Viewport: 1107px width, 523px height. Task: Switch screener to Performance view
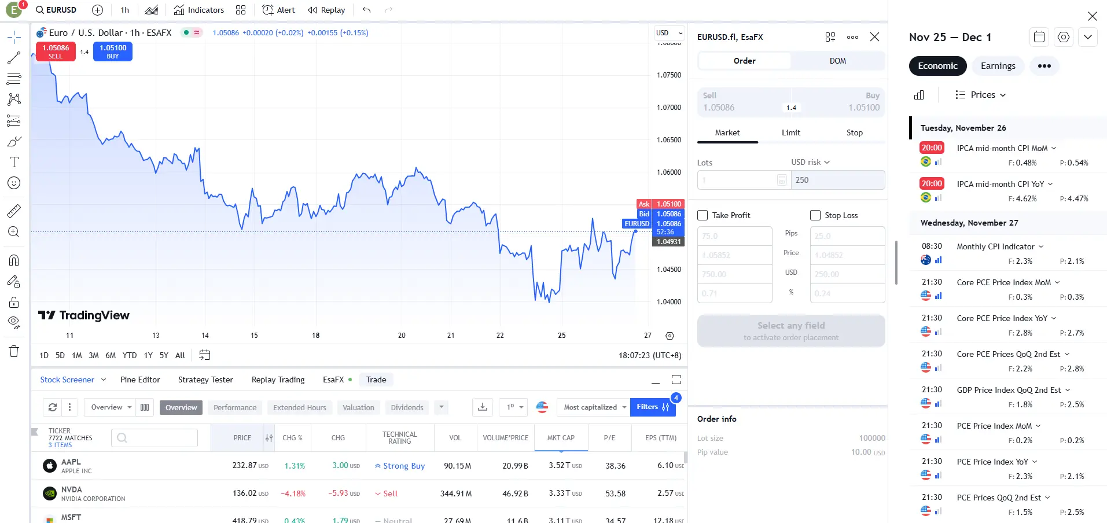[235, 407]
